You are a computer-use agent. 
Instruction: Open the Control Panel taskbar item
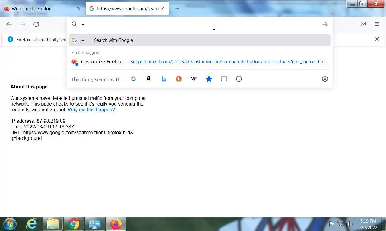click(x=95, y=224)
